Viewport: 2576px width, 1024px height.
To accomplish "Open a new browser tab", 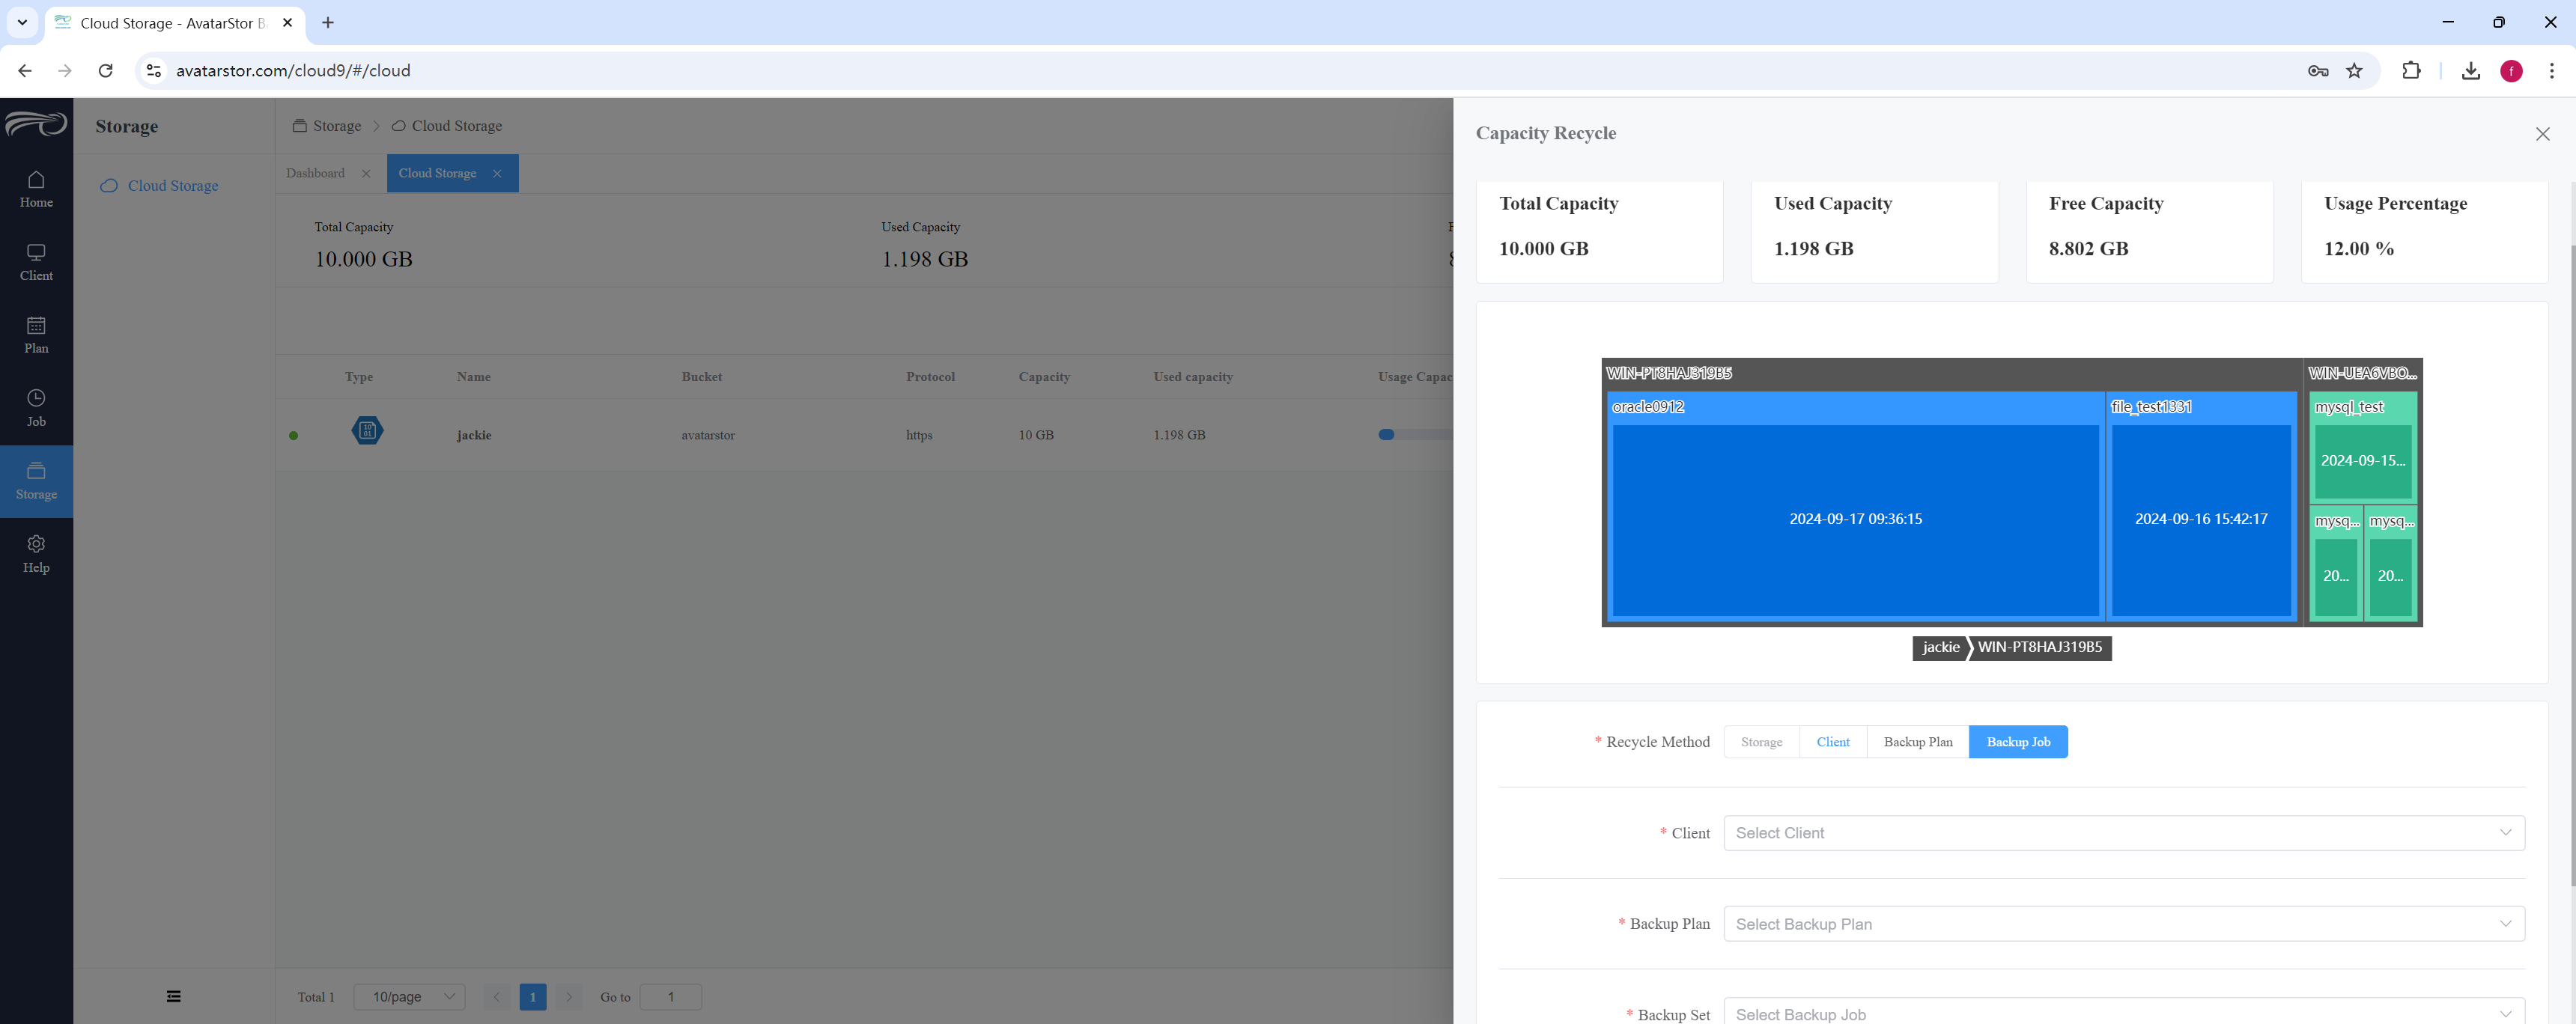I will click(x=328, y=22).
